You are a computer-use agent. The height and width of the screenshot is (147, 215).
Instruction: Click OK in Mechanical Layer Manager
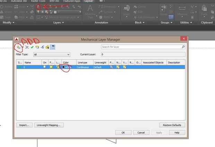pyautogui.click(x=123, y=132)
